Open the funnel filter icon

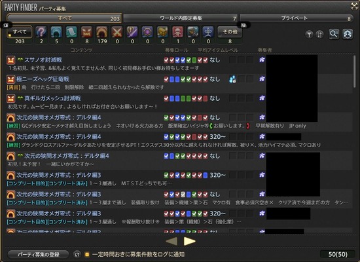[309, 35]
